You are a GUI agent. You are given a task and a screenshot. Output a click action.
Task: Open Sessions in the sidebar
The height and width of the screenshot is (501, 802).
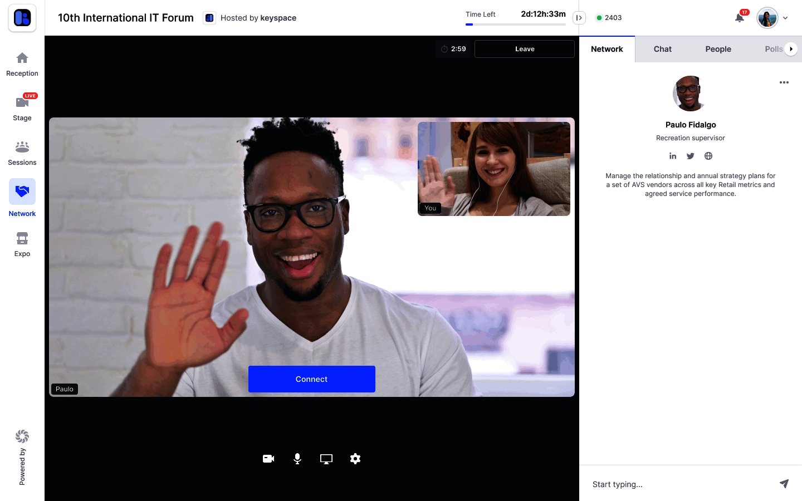pyautogui.click(x=22, y=153)
